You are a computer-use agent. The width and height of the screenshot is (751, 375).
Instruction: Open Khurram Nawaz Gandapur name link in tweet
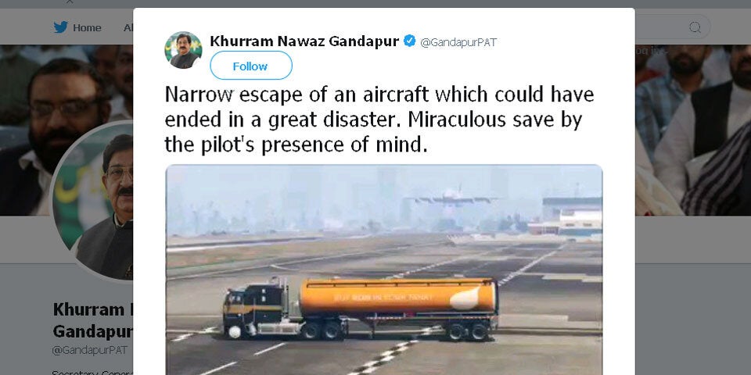point(304,41)
